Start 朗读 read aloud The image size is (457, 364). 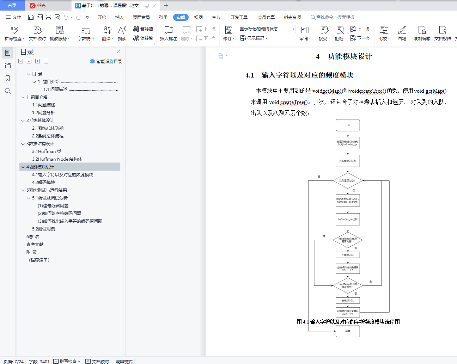122,33
